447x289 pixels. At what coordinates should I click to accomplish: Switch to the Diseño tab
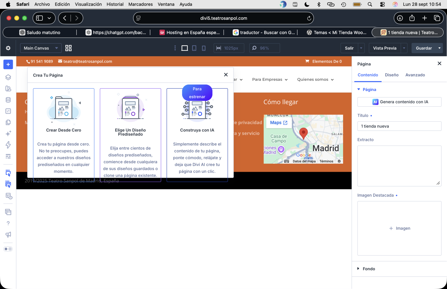(x=392, y=75)
